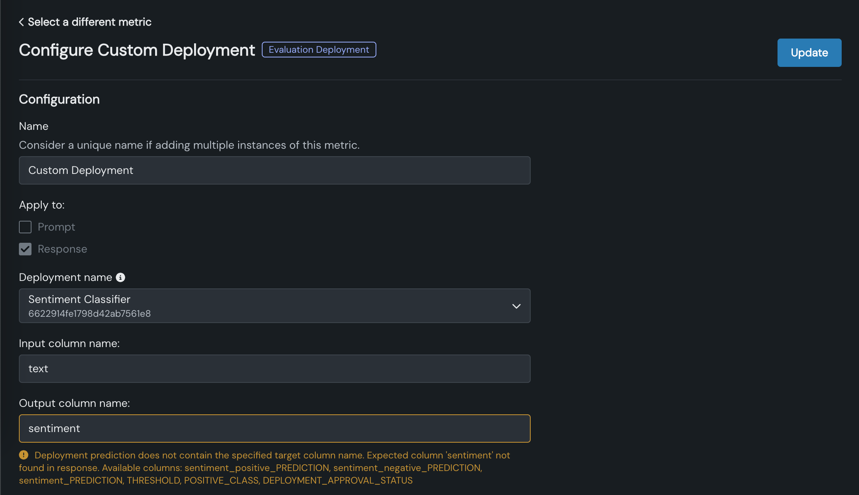This screenshot has height=495, width=859.
Task: Click the Output column name sentiment field
Action: click(274, 429)
